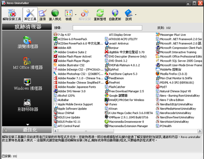The height and width of the screenshot is (159, 204).
Task: Select the 其它工具 tools button
Action: [30, 15]
